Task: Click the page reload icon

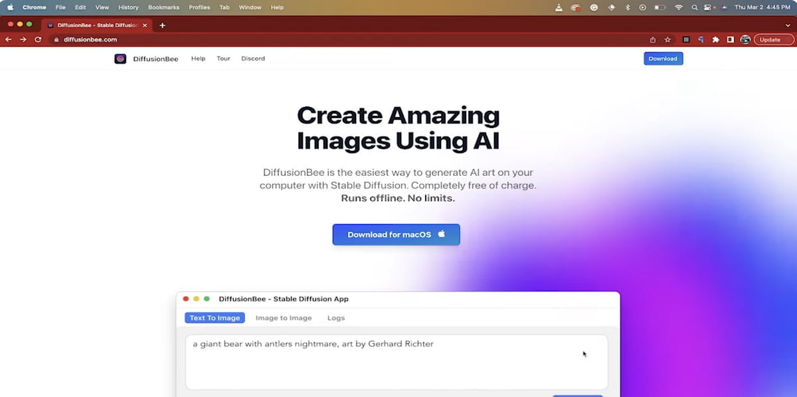Action: pos(38,39)
